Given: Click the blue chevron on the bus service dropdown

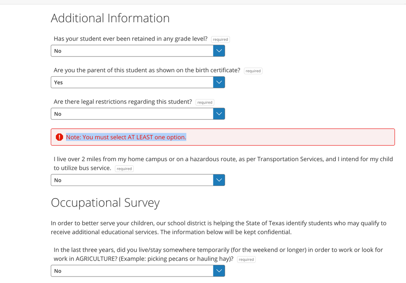Looking at the screenshot, I should pyautogui.click(x=219, y=180).
